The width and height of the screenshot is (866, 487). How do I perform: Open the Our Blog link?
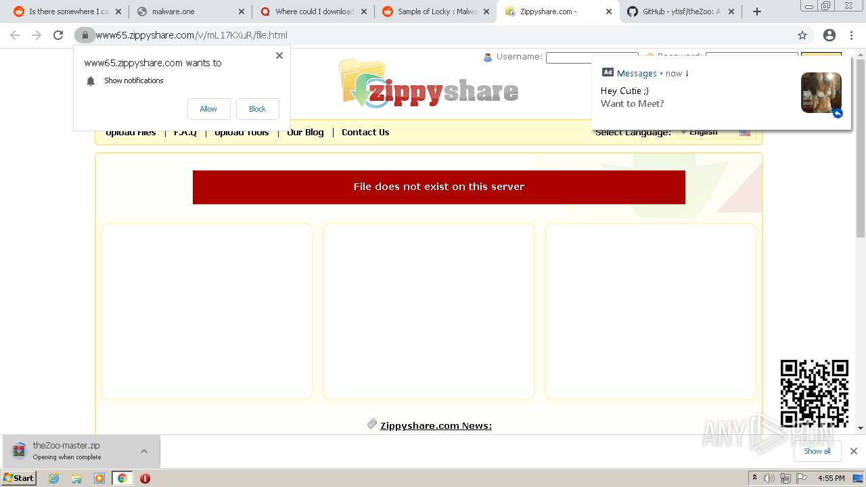click(x=305, y=133)
